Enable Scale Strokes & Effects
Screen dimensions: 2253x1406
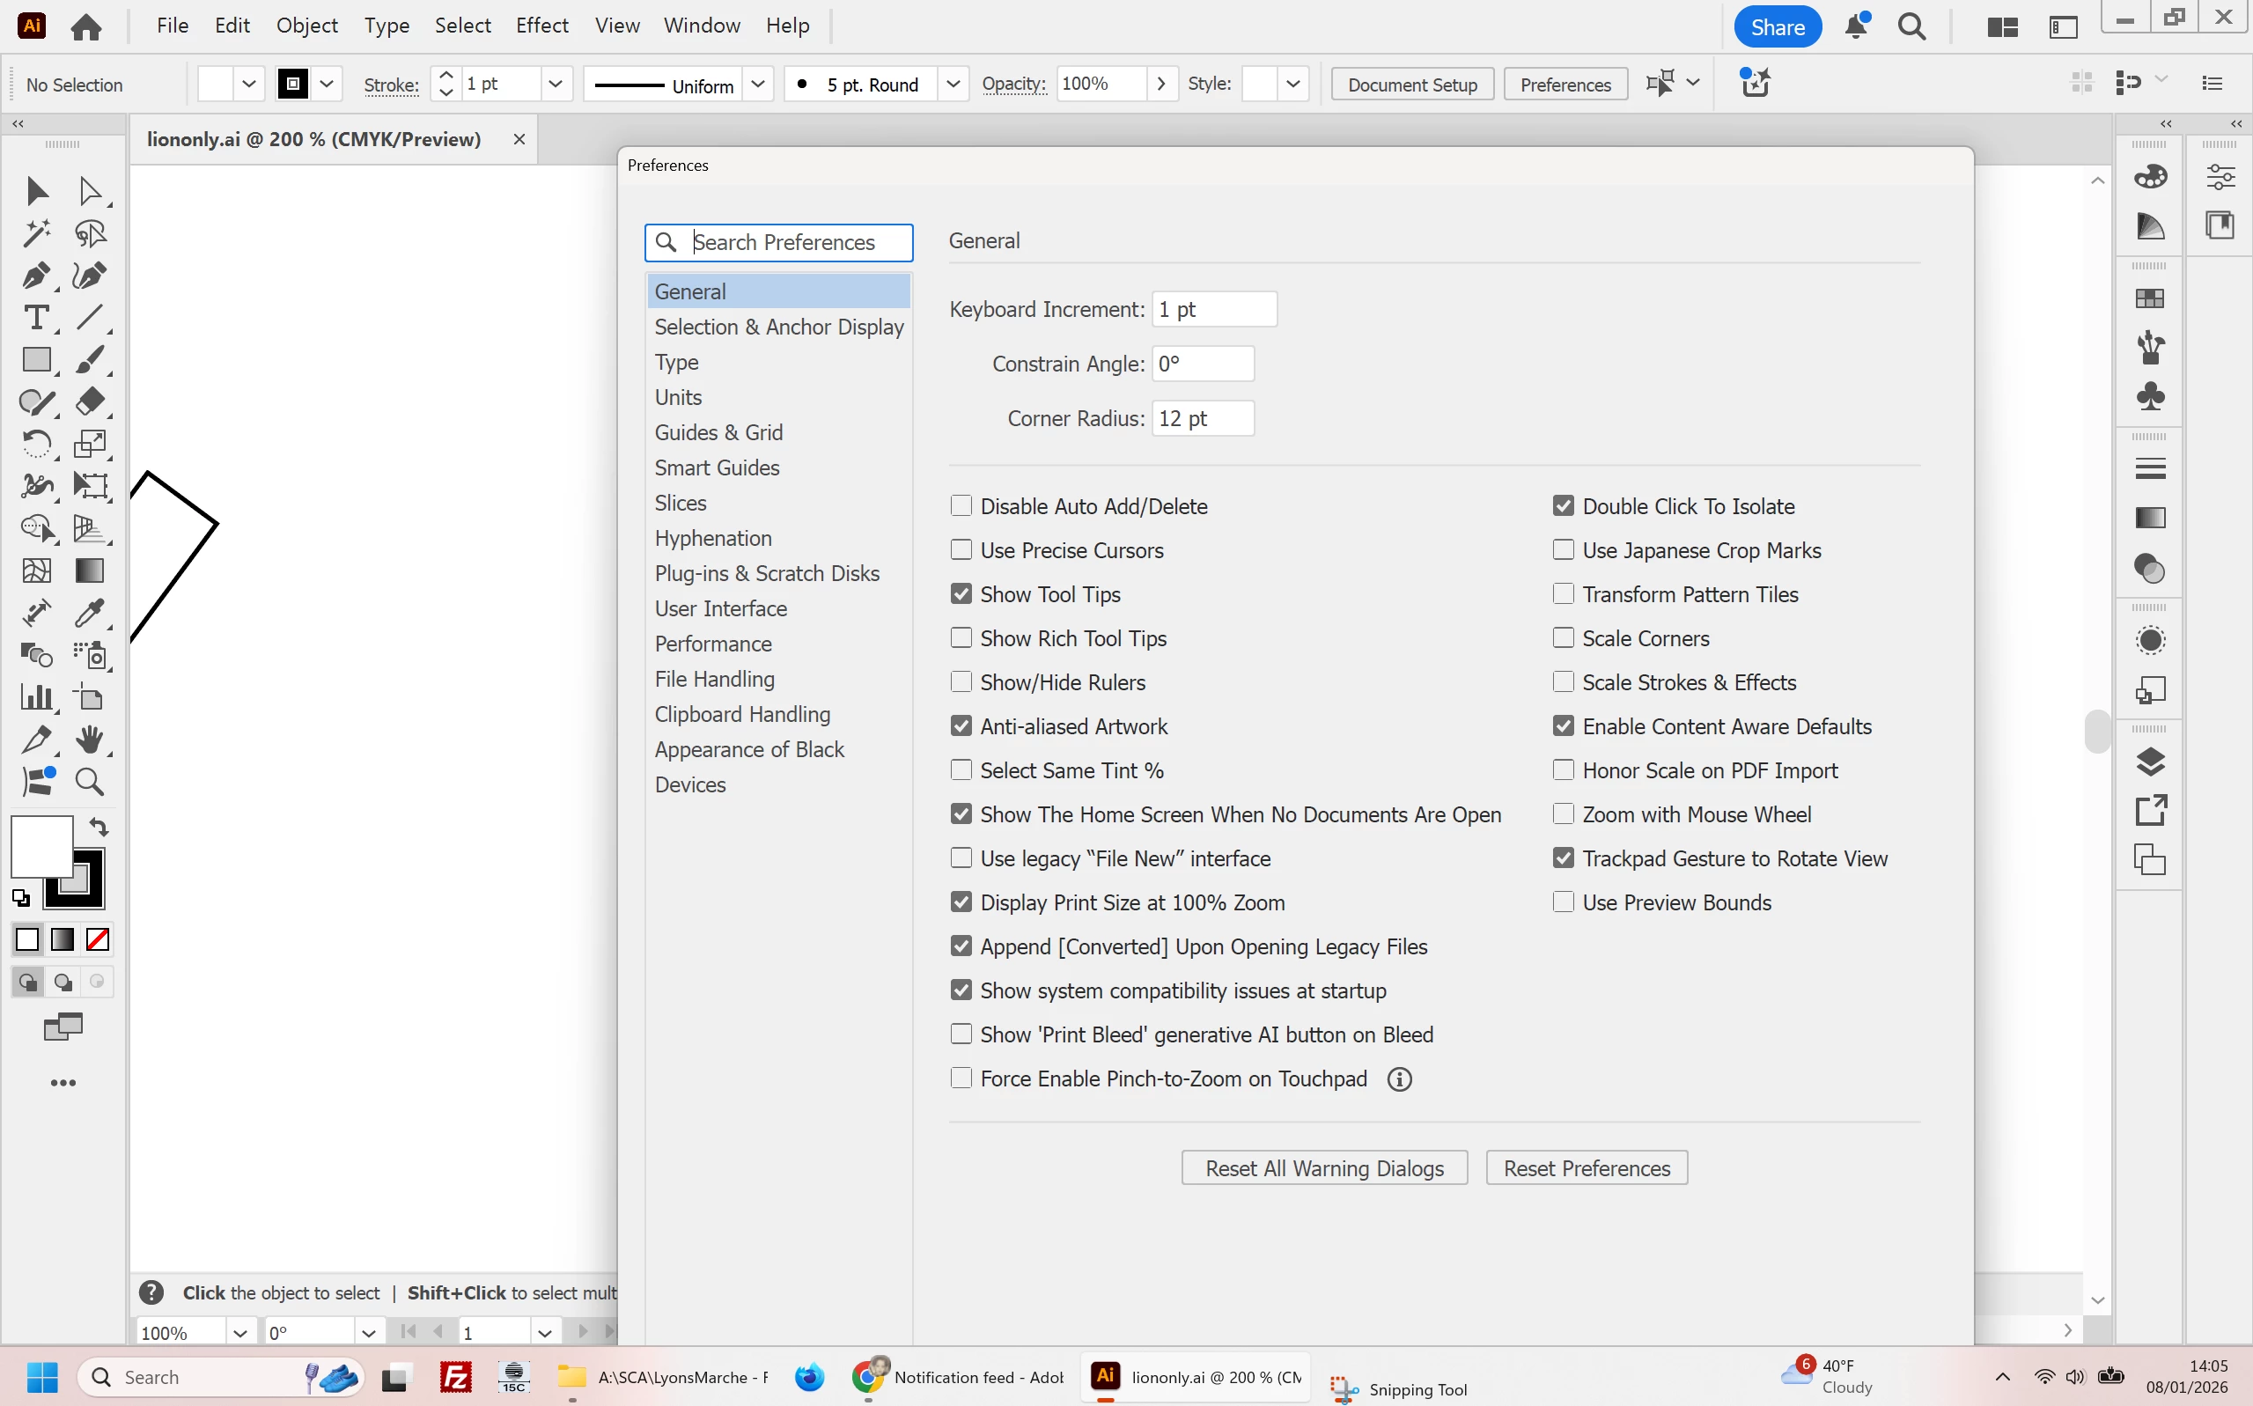(1563, 681)
